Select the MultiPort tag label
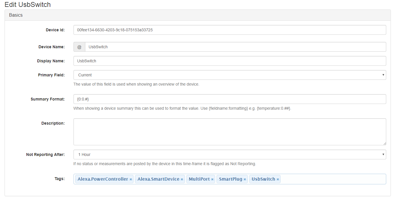398x199 pixels. tap(199, 179)
